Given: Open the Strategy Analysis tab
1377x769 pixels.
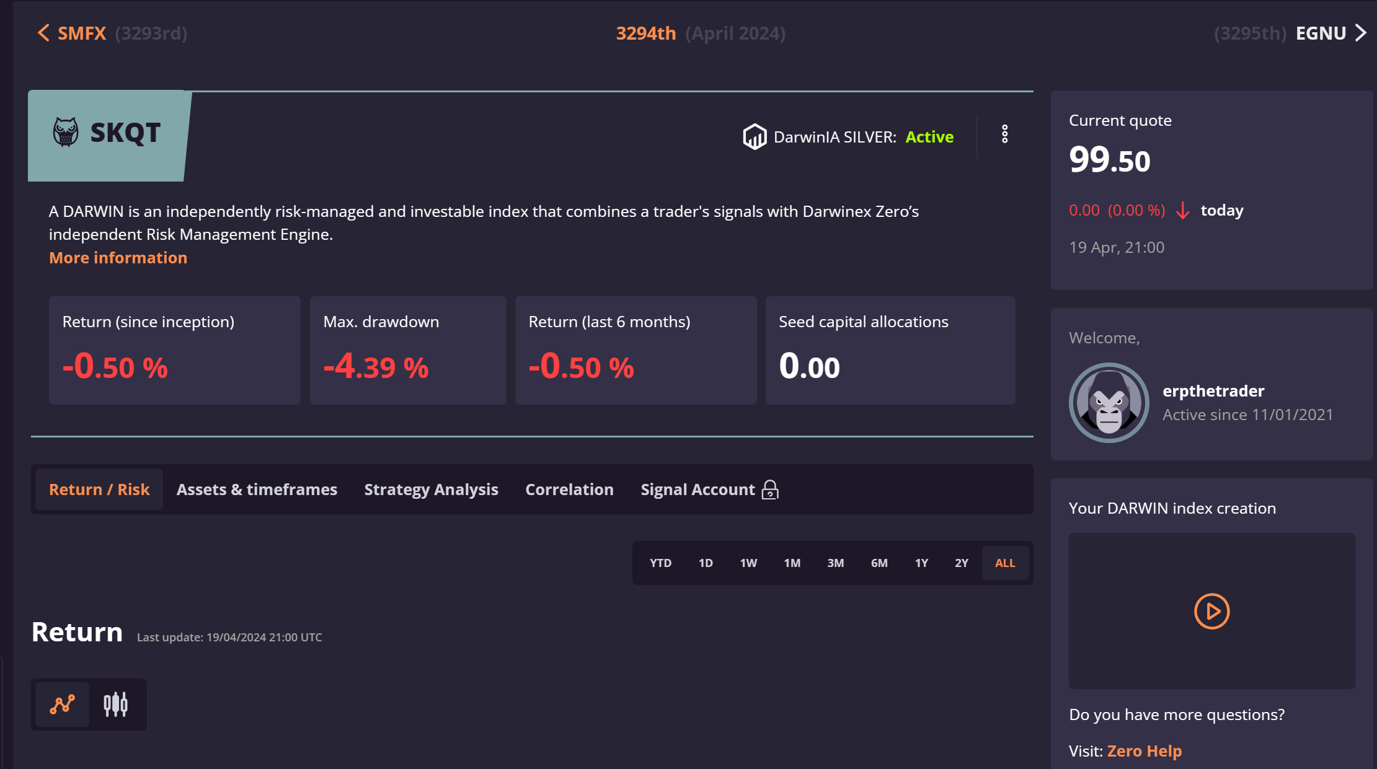Looking at the screenshot, I should [x=431, y=490].
